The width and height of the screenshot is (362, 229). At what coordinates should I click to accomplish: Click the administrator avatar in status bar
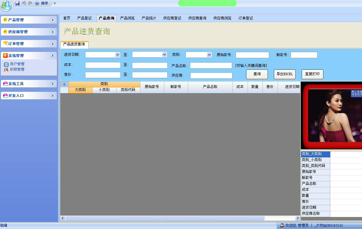tap(282, 225)
